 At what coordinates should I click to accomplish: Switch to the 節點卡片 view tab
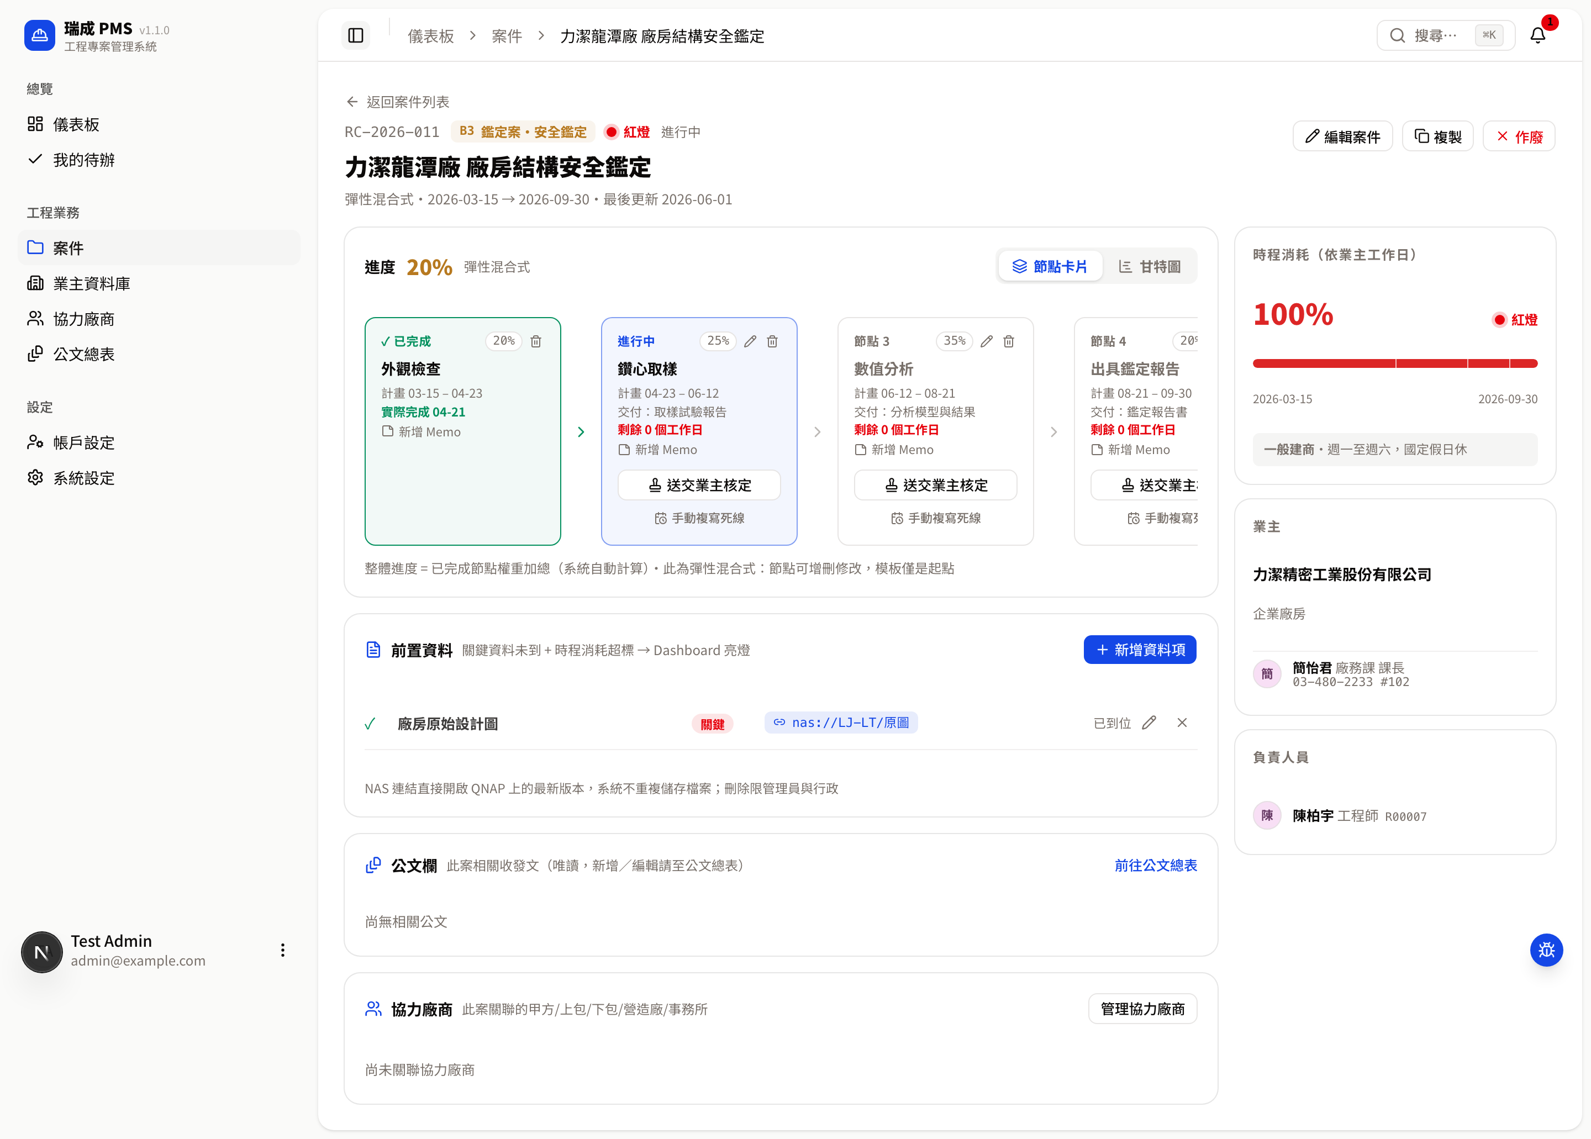(1050, 266)
